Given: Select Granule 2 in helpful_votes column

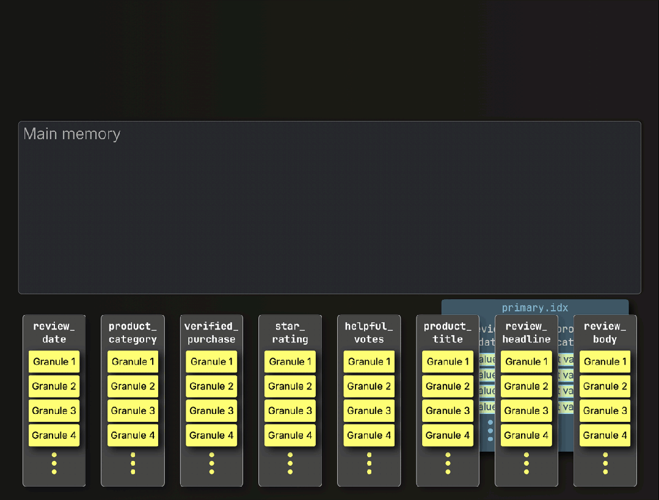Looking at the screenshot, I should pos(369,386).
